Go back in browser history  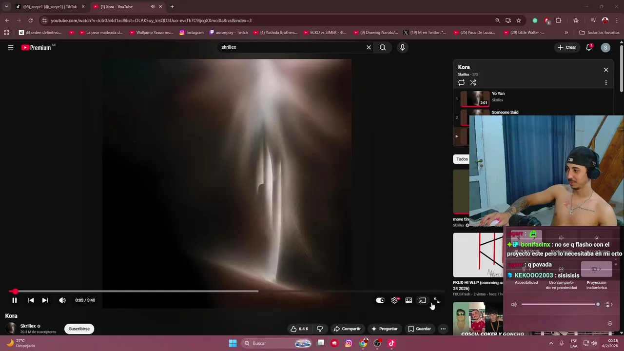pyautogui.click(x=7, y=20)
